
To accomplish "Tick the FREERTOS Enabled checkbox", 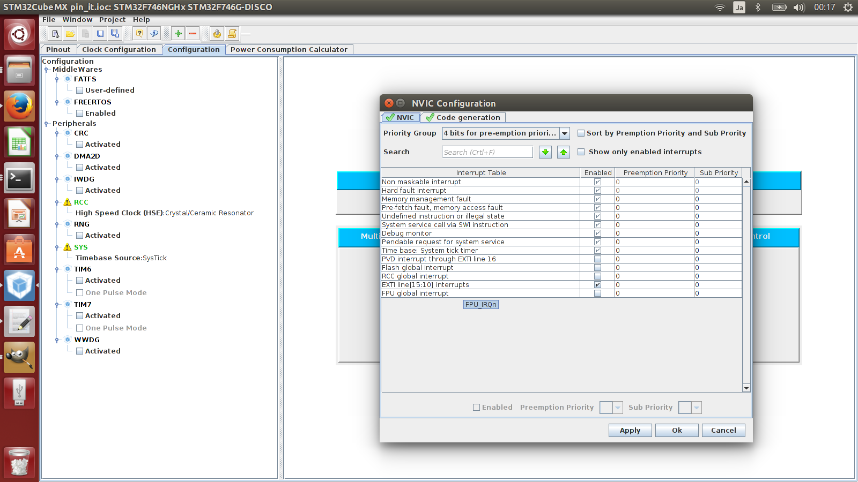I will (79, 114).
